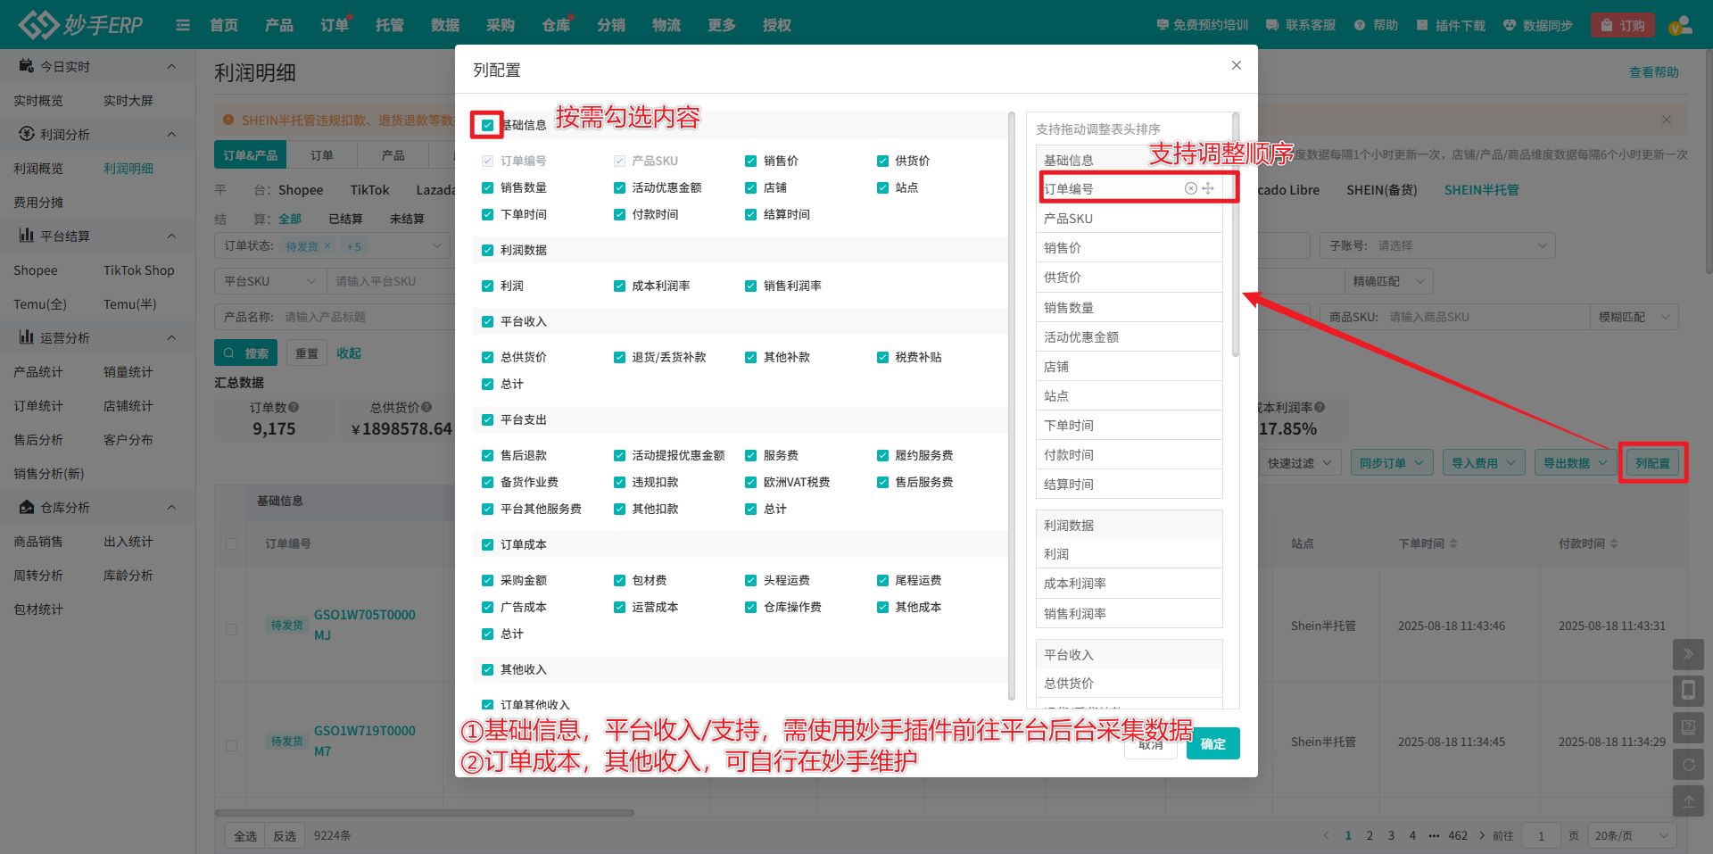
Task: Click the 确定 button
Action: click(1212, 744)
